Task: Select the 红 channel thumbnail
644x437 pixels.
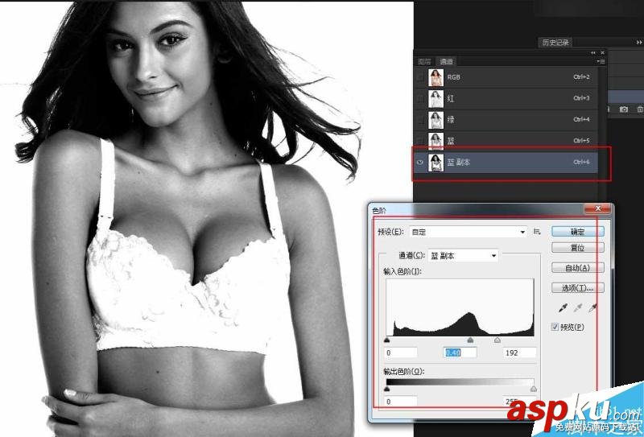Action: (436, 98)
